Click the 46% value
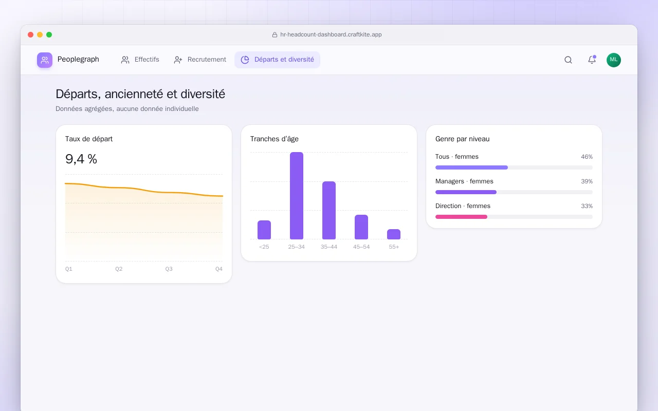Image resolution: width=658 pixels, height=411 pixels. (x=587, y=157)
